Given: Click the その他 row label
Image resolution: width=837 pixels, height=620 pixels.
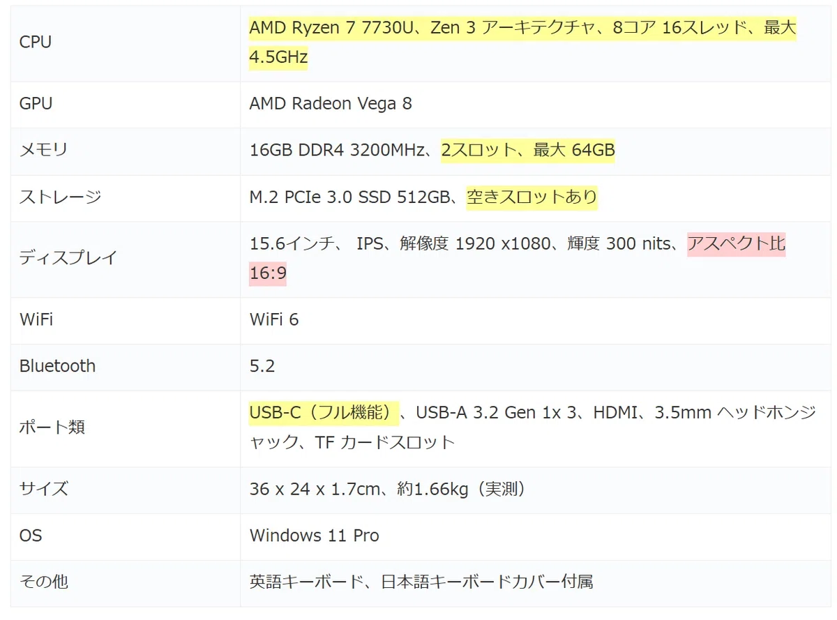Looking at the screenshot, I should point(44,582).
